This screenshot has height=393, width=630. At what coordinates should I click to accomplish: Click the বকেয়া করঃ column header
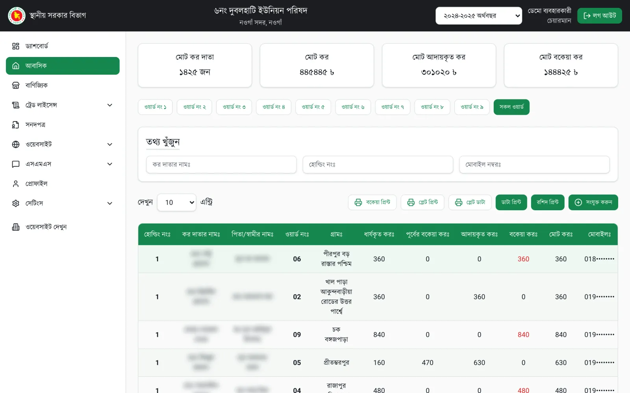523,234
